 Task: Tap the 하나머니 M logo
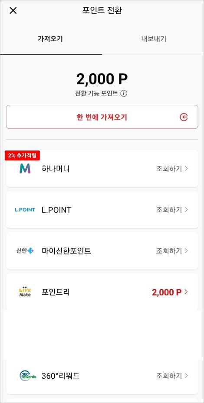pos(25,169)
